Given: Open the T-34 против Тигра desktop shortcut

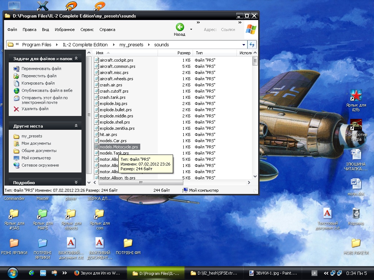Looking at the screenshot, I should [x=356, y=125].
